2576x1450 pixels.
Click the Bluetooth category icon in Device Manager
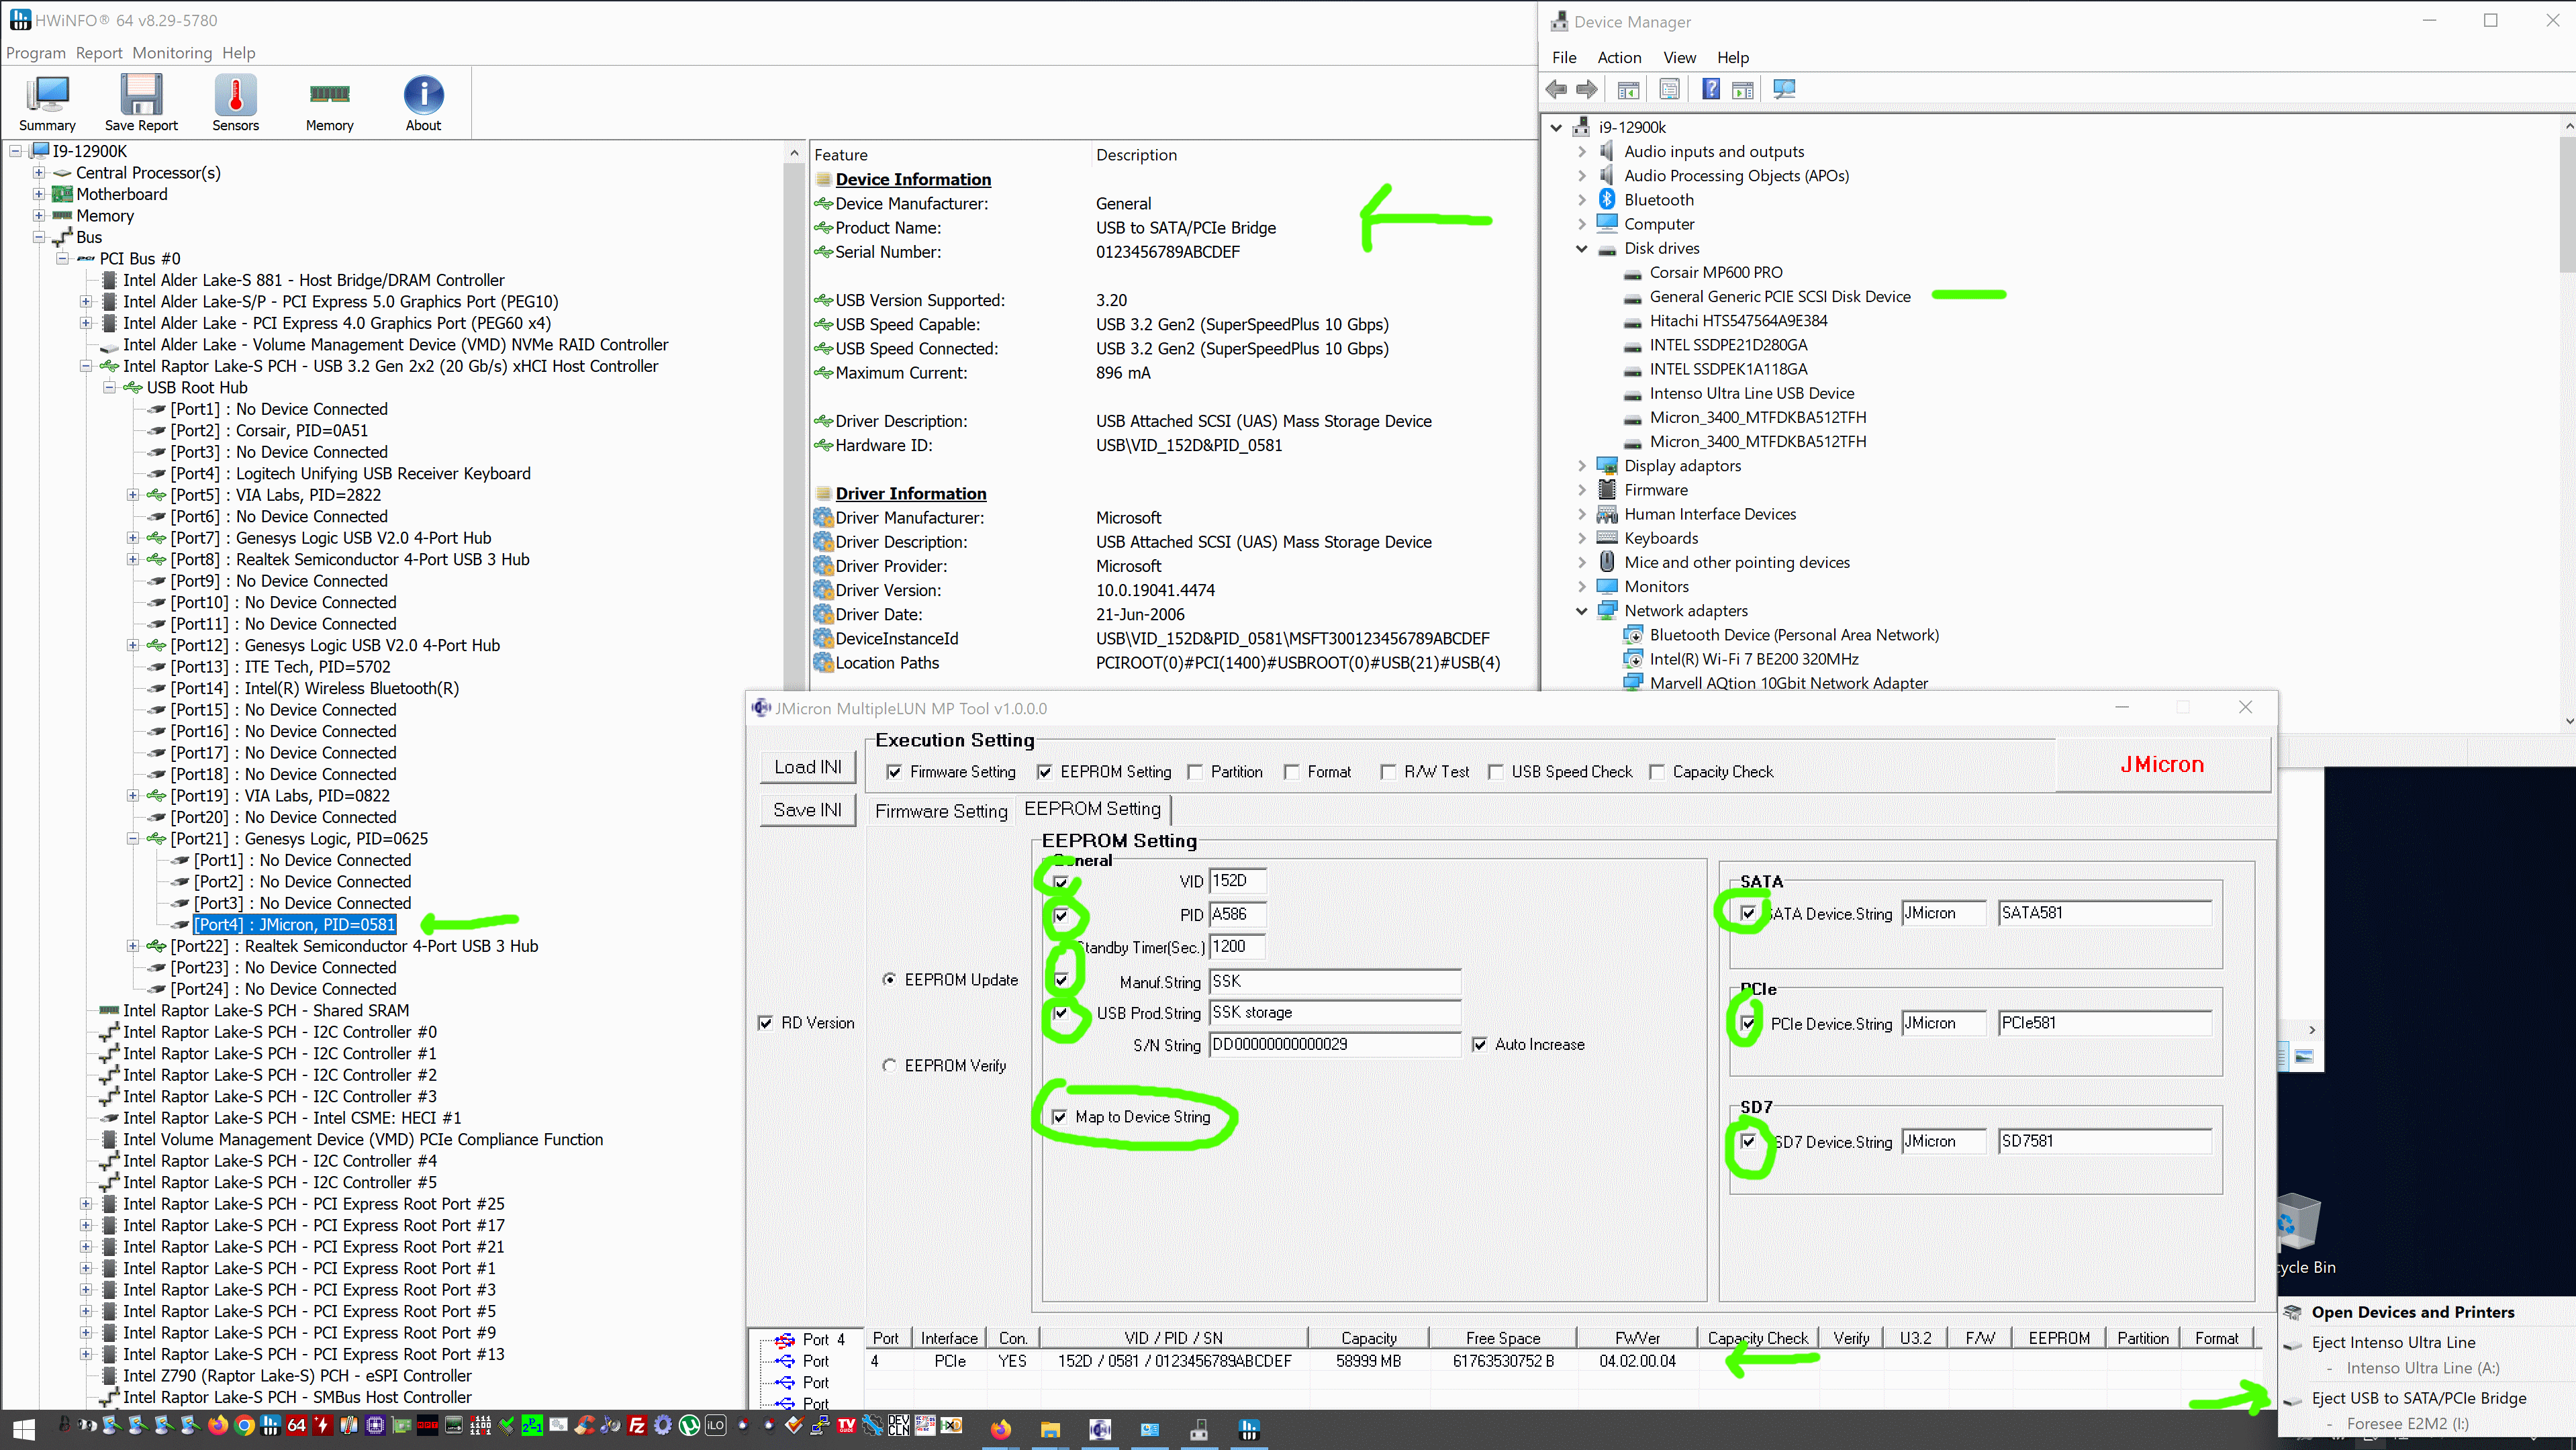[1607, 200]
